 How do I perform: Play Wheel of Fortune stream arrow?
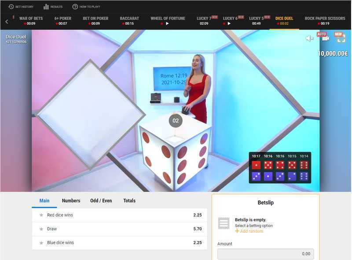(x=167, y=23)
